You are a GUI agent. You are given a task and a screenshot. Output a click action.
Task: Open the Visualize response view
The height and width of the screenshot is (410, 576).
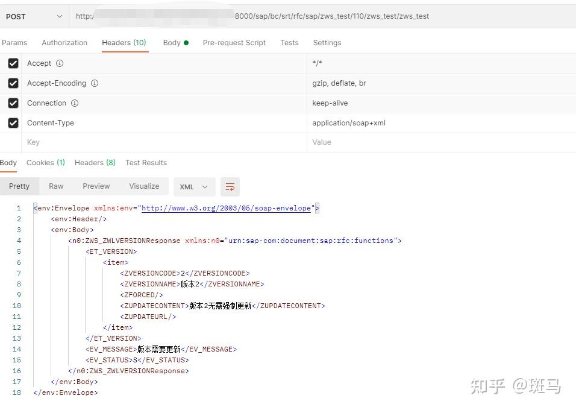144,186
